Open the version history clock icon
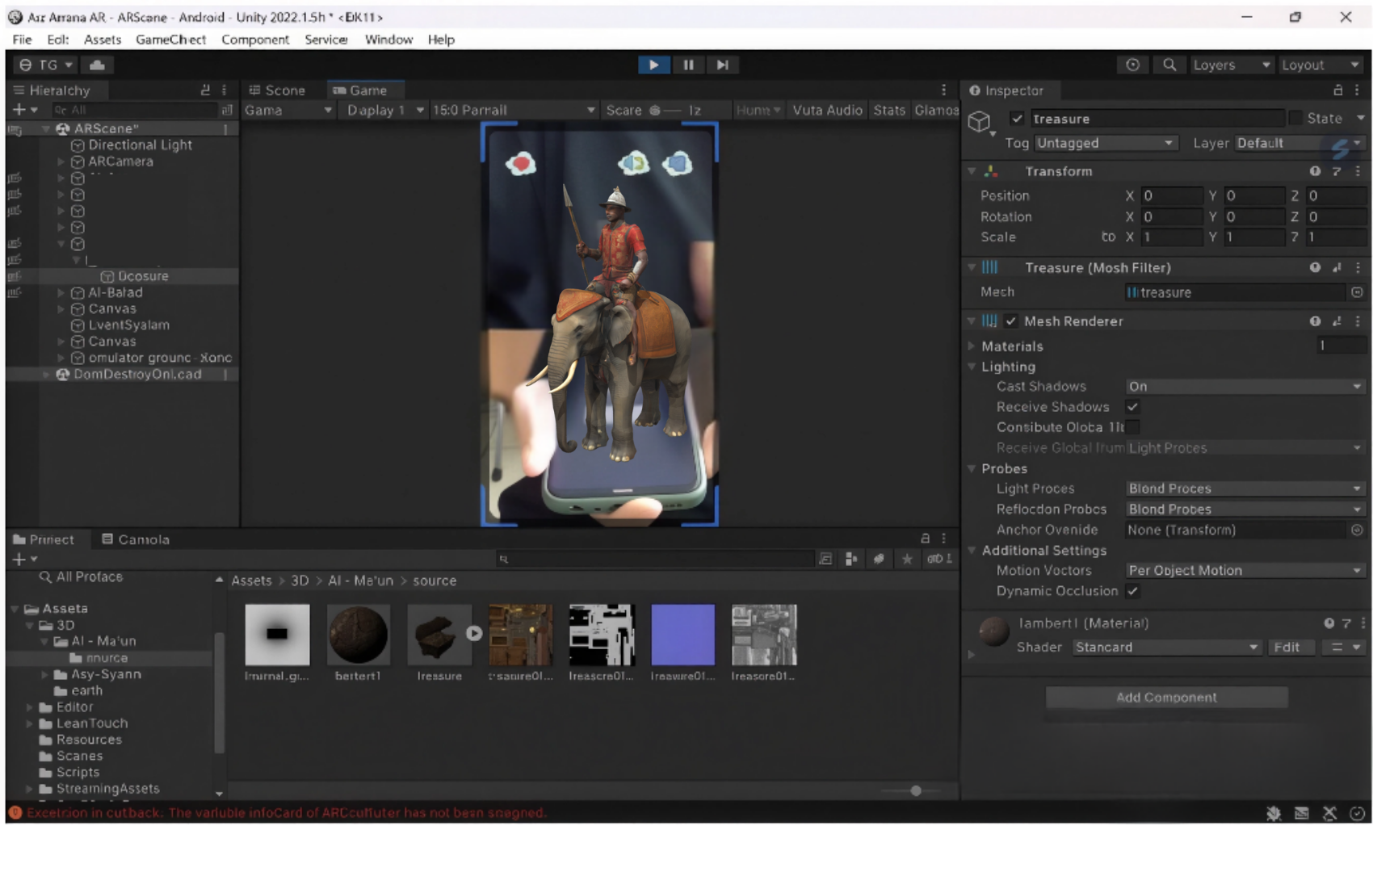 click(x=1132, y=65)
